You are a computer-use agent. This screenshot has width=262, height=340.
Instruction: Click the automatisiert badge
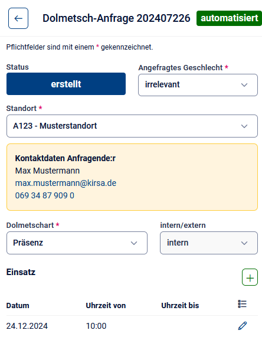tap(229, 18)
